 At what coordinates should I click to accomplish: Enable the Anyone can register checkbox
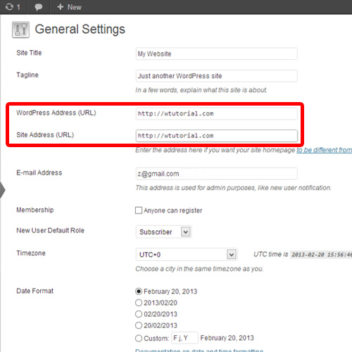pos(139,210)
